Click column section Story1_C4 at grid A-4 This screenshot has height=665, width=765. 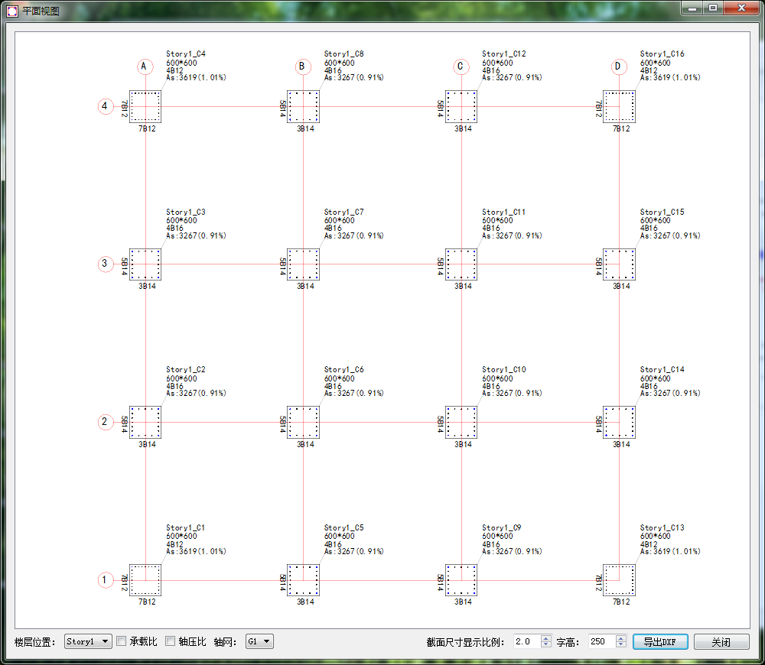(x=145, y=106)
